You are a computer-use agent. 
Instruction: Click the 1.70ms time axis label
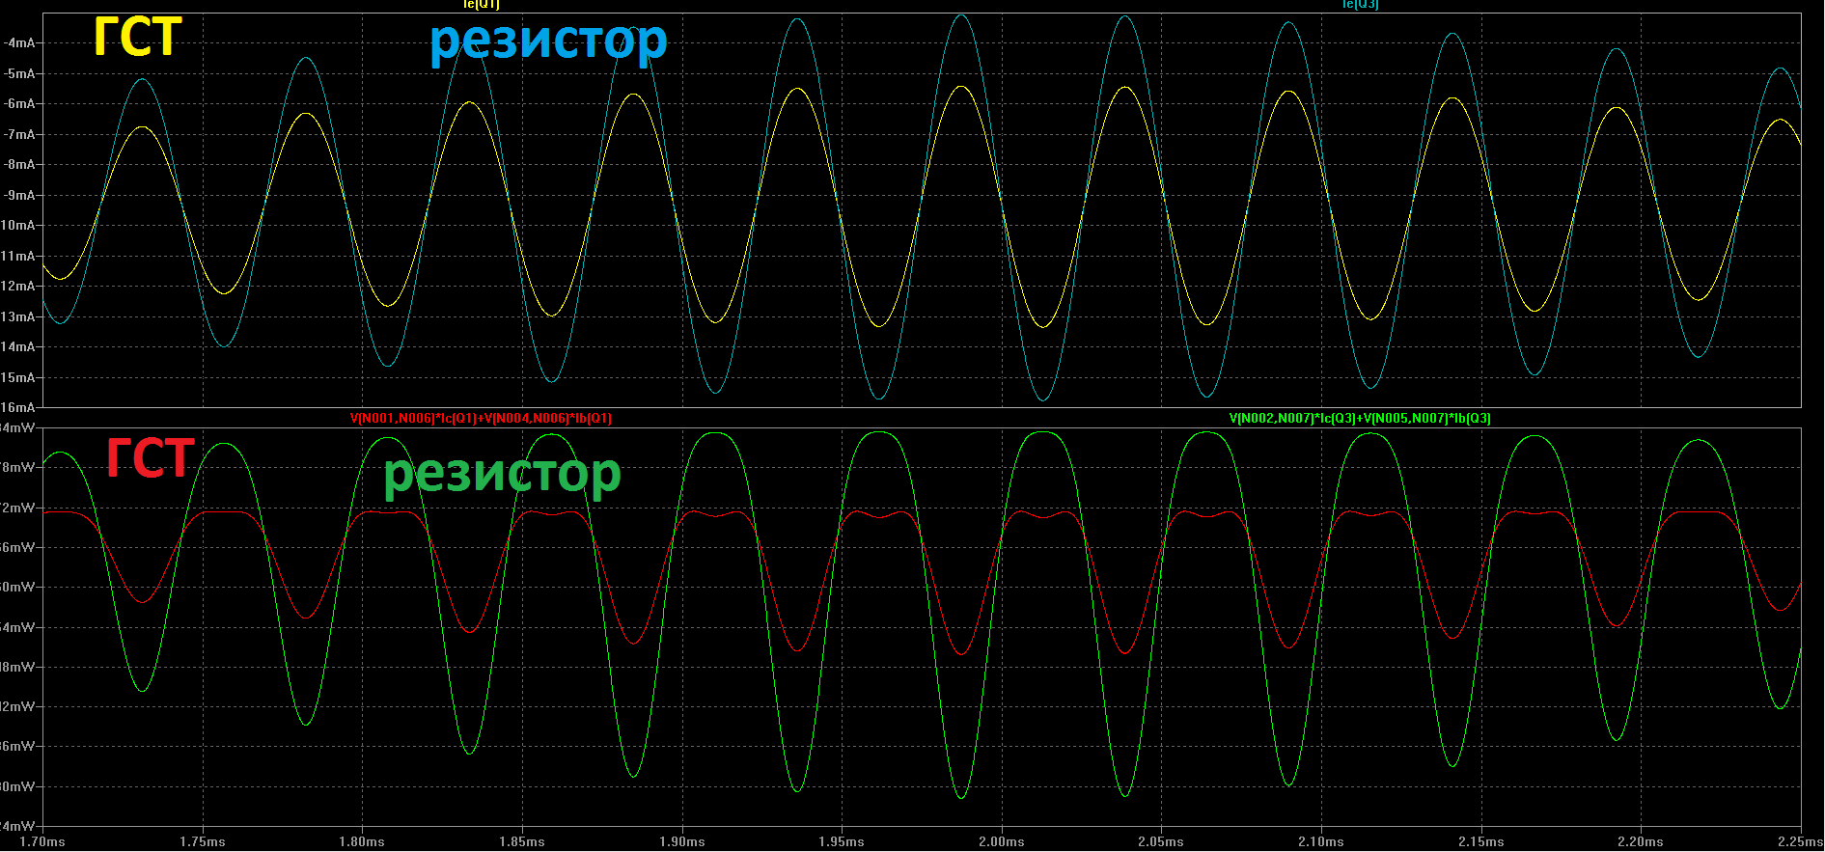coord(42,841)
